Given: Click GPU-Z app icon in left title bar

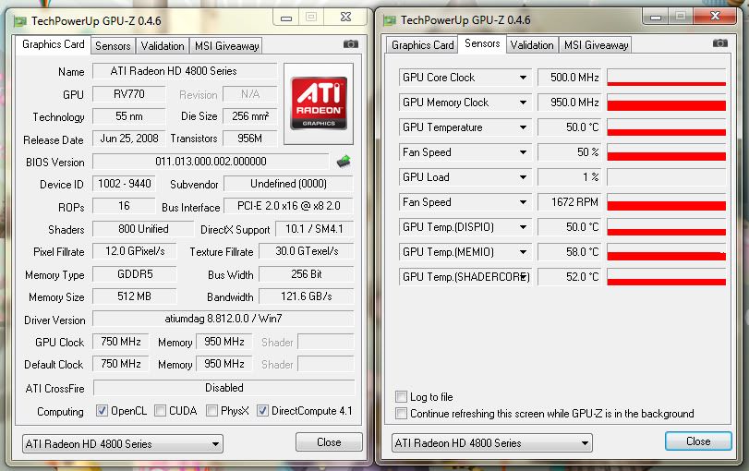Looking at the screenshot, I should point(20,21).
